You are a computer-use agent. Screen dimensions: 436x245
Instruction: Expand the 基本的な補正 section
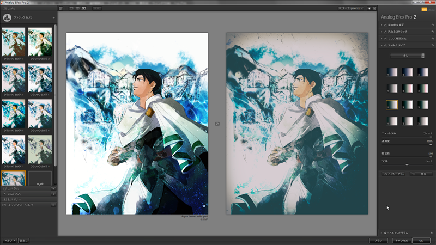[381, 24]
